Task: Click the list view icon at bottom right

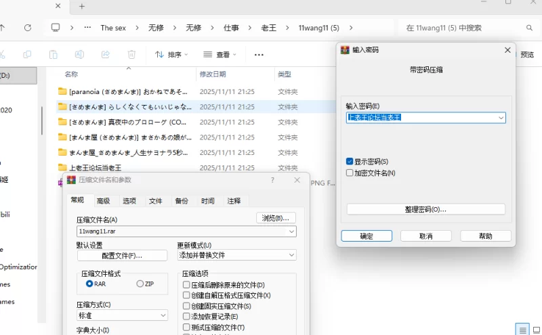Action: click(x=522, y=329)
